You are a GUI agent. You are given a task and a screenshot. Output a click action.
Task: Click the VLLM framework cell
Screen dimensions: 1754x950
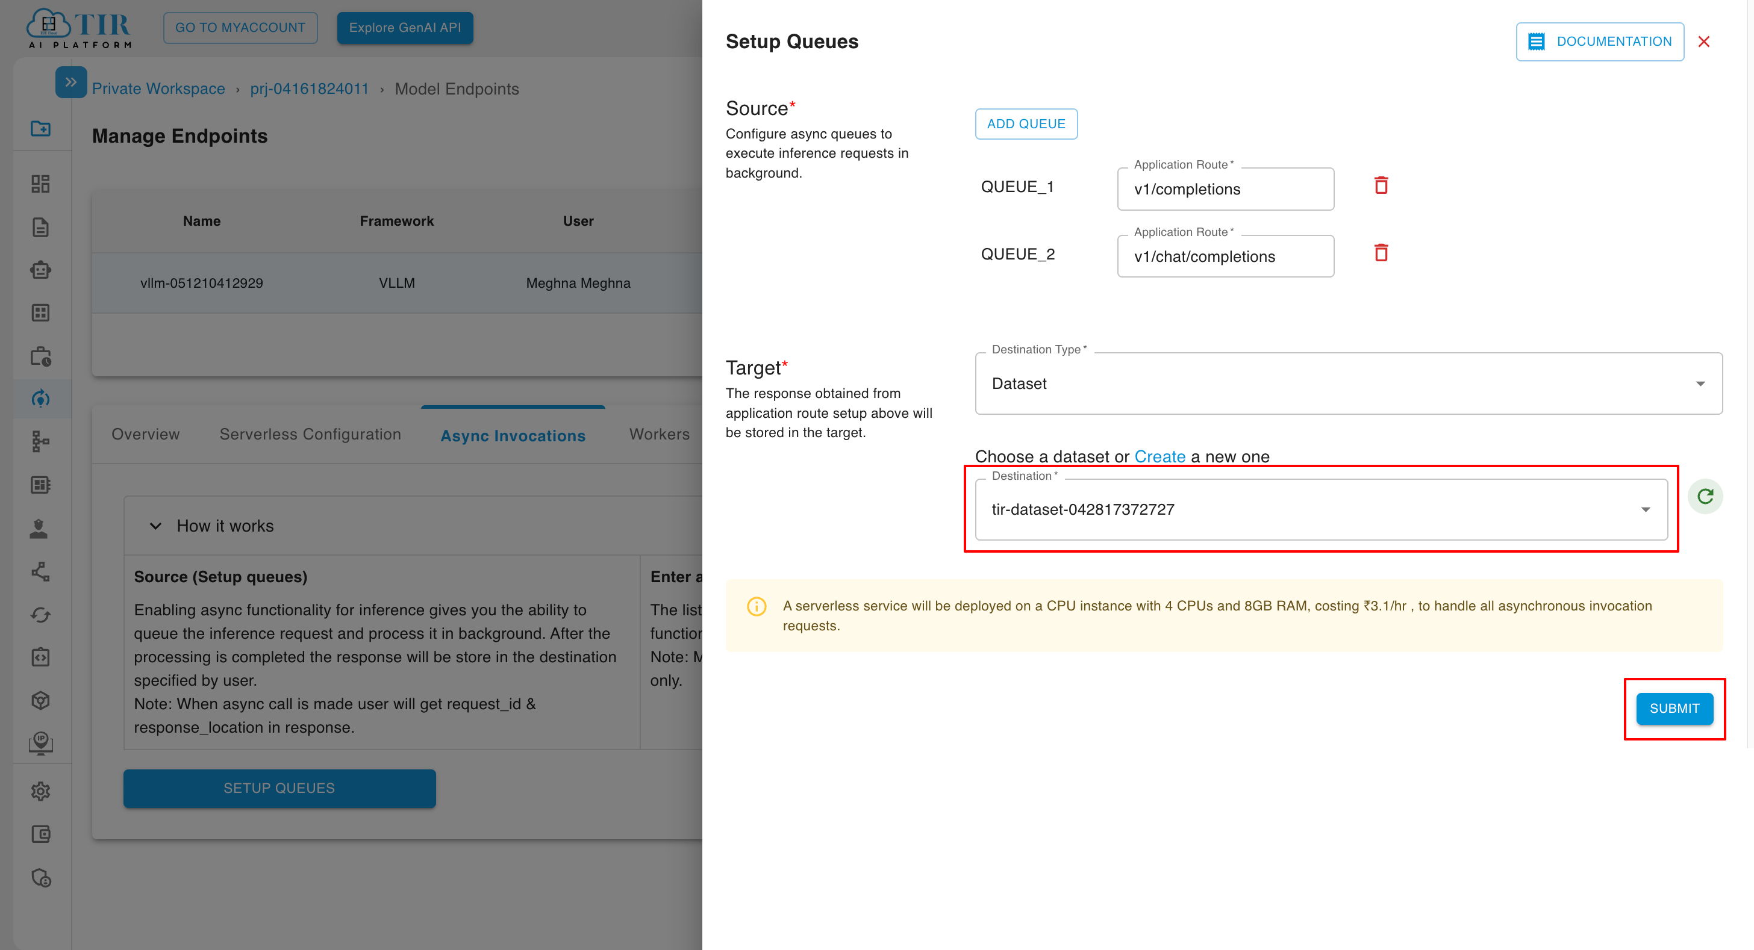(397, 283)
